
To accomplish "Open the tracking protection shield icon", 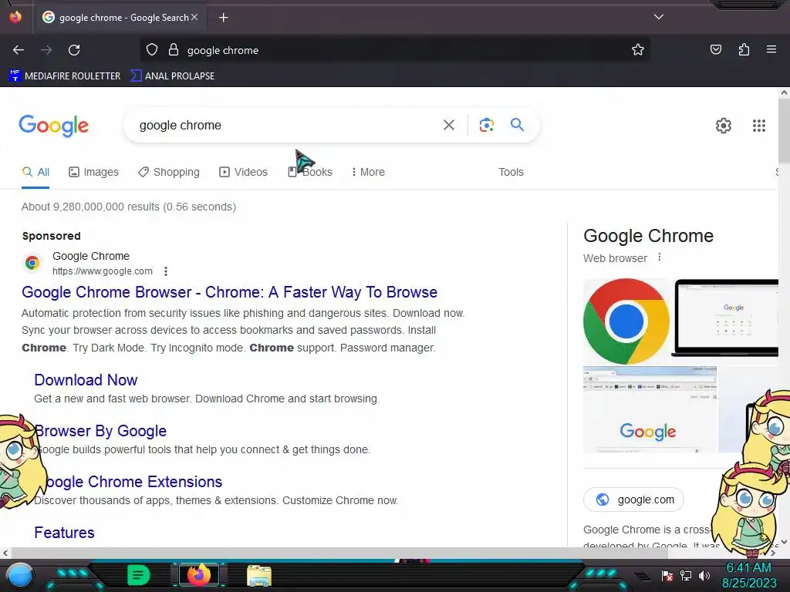I will 152,50.
